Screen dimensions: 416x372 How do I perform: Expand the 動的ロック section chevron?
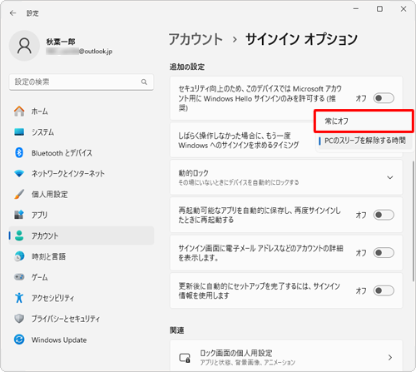[x=390, y=177]
